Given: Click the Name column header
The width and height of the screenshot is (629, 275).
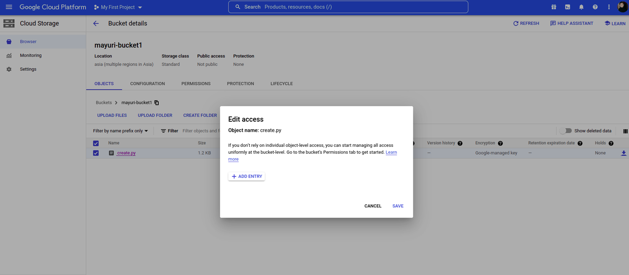Looking at the screenshot, I should point(114,143).
